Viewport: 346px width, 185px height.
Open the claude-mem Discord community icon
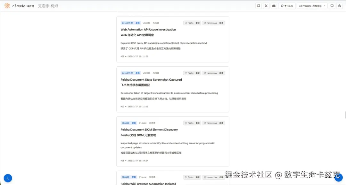(274, 6)
